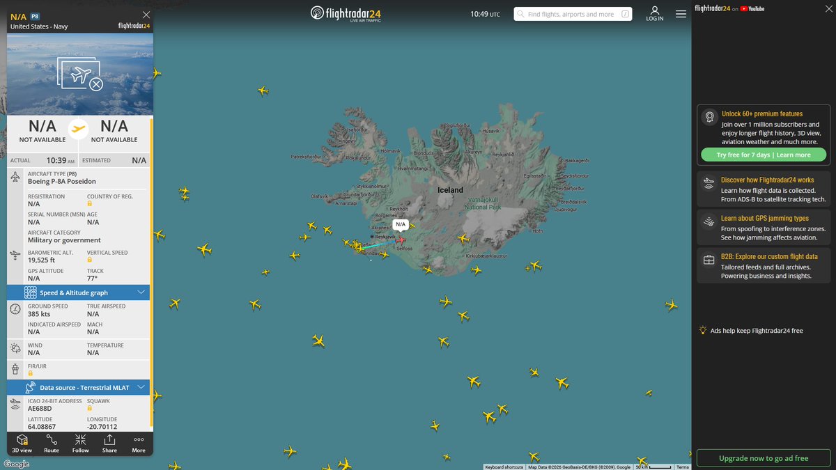Click Keyboard shortcuts in the map footer
This screenshot has width=836, height=470.
504,467
